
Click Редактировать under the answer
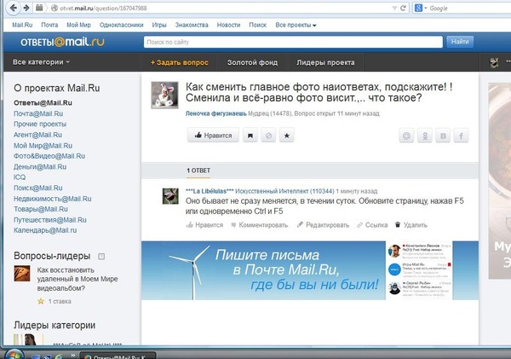pyautogui.click(x=323, y=225)
